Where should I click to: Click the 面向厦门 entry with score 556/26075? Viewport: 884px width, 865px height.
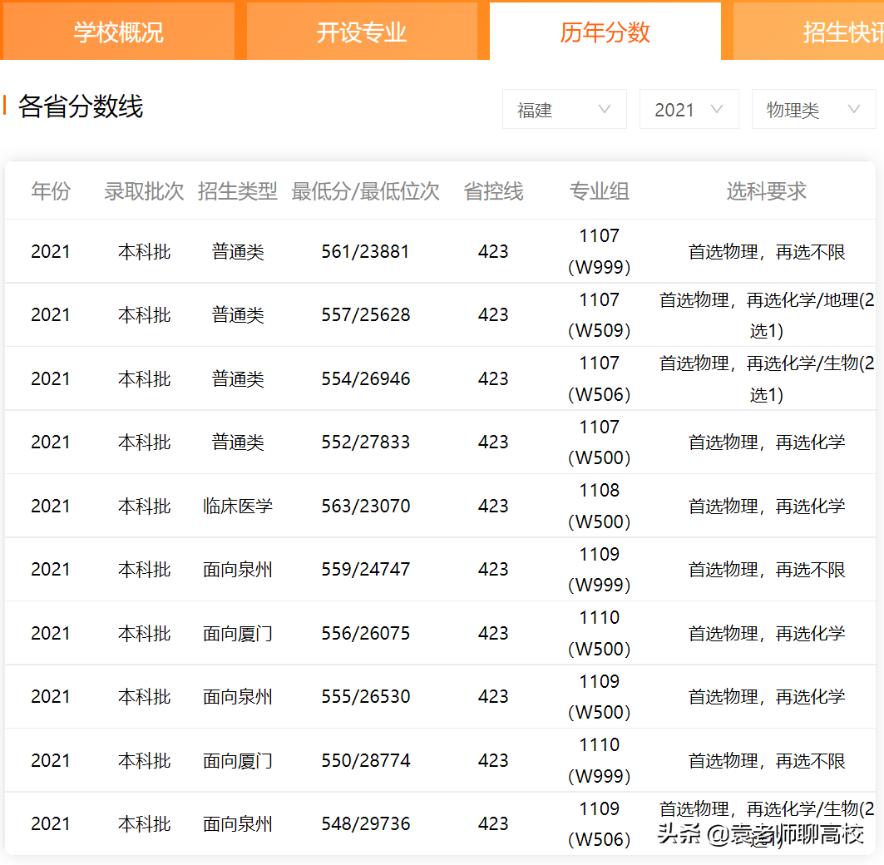point(238,633)
